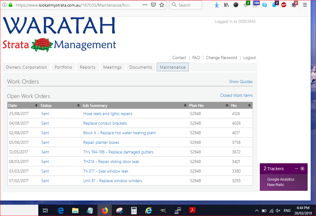This screenshot has height=216, width=316.
Task: Click the Skype extension icon in toolbar
Action: [x=264, y=5]
